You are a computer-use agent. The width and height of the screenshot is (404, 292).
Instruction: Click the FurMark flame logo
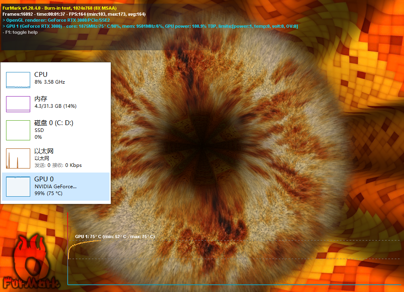tap(31, 262)
